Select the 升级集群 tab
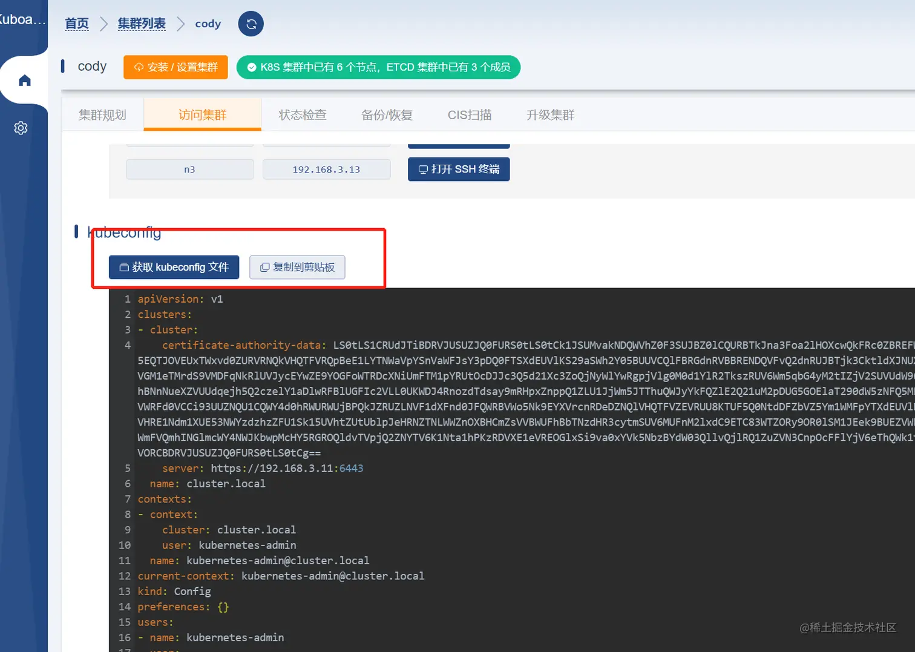Screen dimensions: 915x652 click(x=551, y=115)
